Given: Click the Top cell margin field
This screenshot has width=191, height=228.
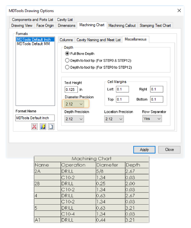Looking at the screenshot, I should pyautogui.click(x=122, y=99).
